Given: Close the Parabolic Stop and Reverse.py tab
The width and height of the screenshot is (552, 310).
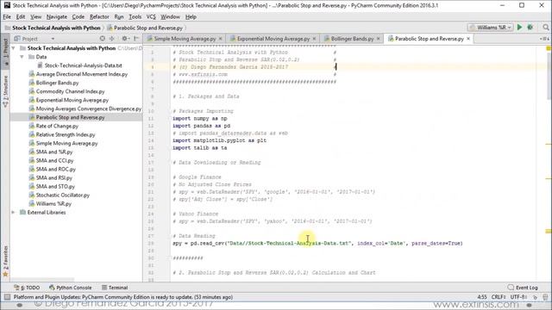Looking at the screenshot, I should [x=468, y=39].
